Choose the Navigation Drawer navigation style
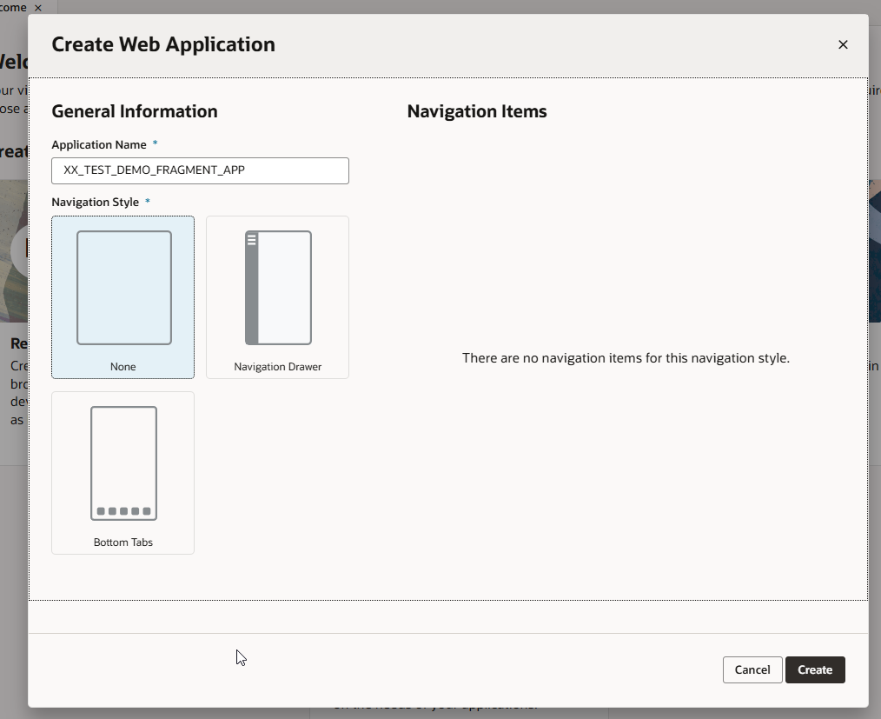Viewport: 881px width, 719px height. pyautogui.click(x=277, y=297)
